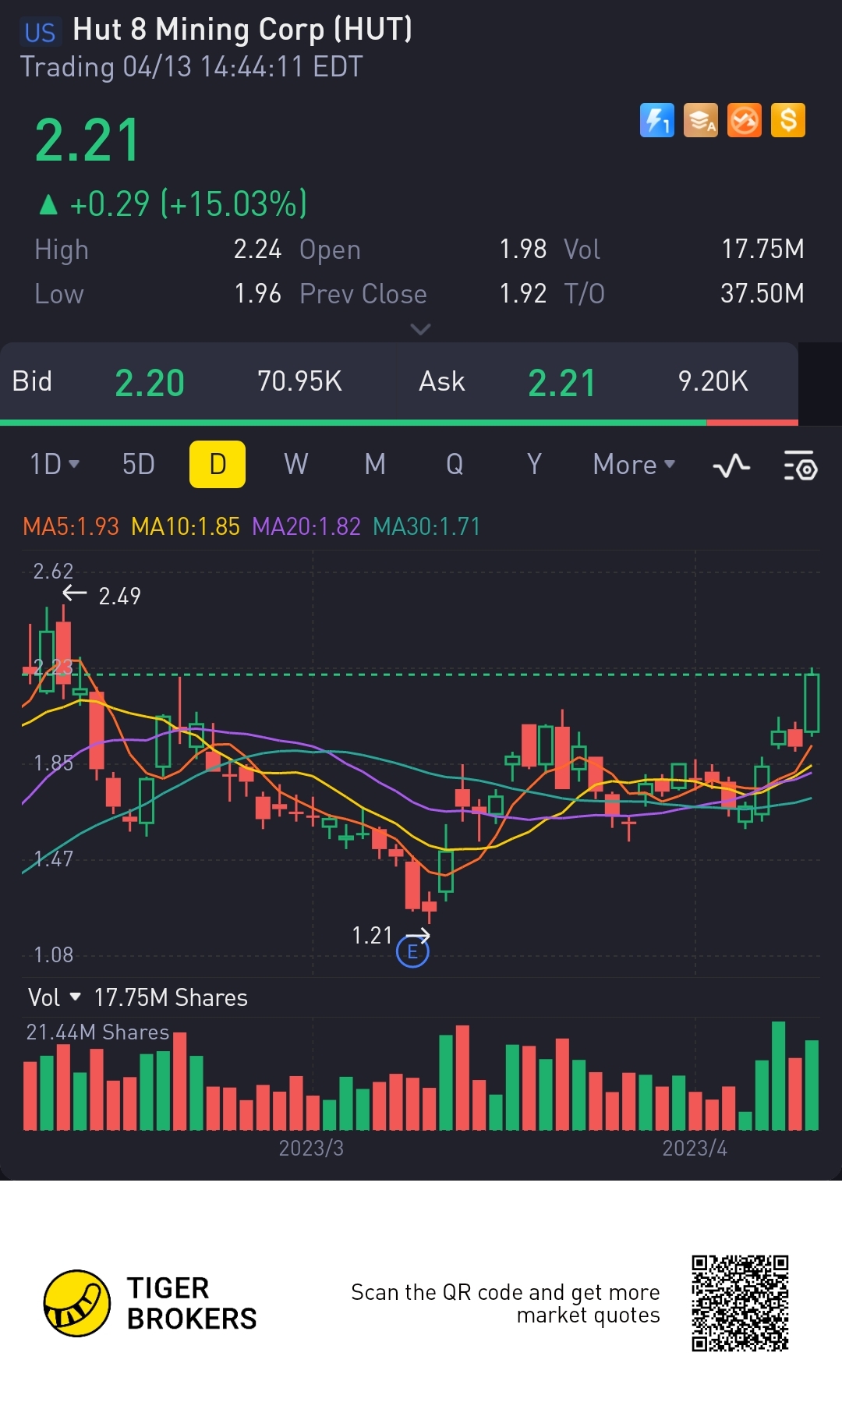This screenshot has width=842, height=1427.
Task: Tap the ask price 2.21
Action: coord(561,383)
